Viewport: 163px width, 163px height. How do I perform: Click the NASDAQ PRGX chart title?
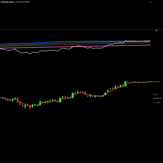point(23,2)
